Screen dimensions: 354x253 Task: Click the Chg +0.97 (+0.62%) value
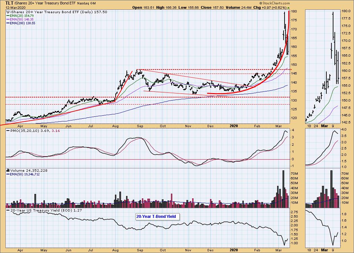270,7
